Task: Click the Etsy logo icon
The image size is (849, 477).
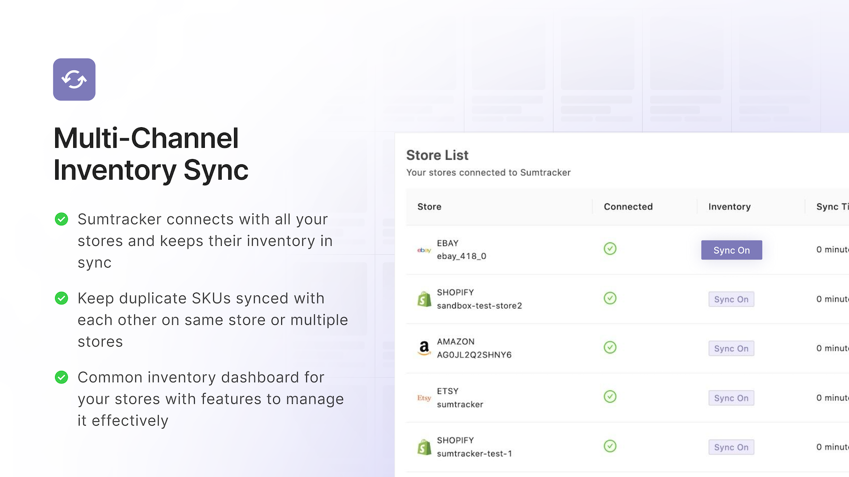Action: tap(424, 398)
